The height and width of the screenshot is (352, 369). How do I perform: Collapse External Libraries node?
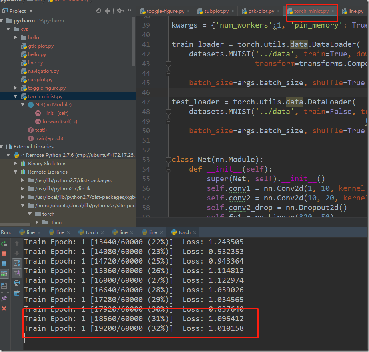click(2, 147)
